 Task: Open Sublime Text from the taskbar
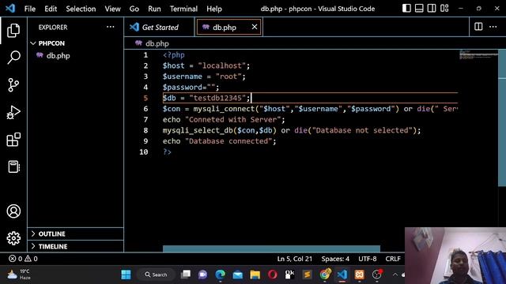point(307,275)
